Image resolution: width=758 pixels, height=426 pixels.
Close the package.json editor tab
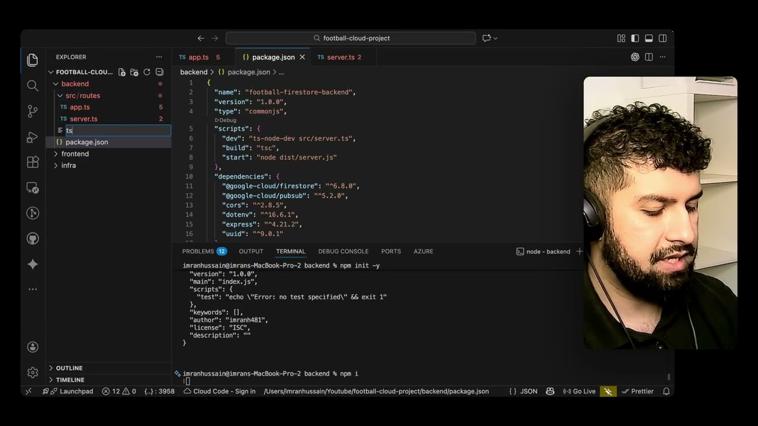click(302, 57)
